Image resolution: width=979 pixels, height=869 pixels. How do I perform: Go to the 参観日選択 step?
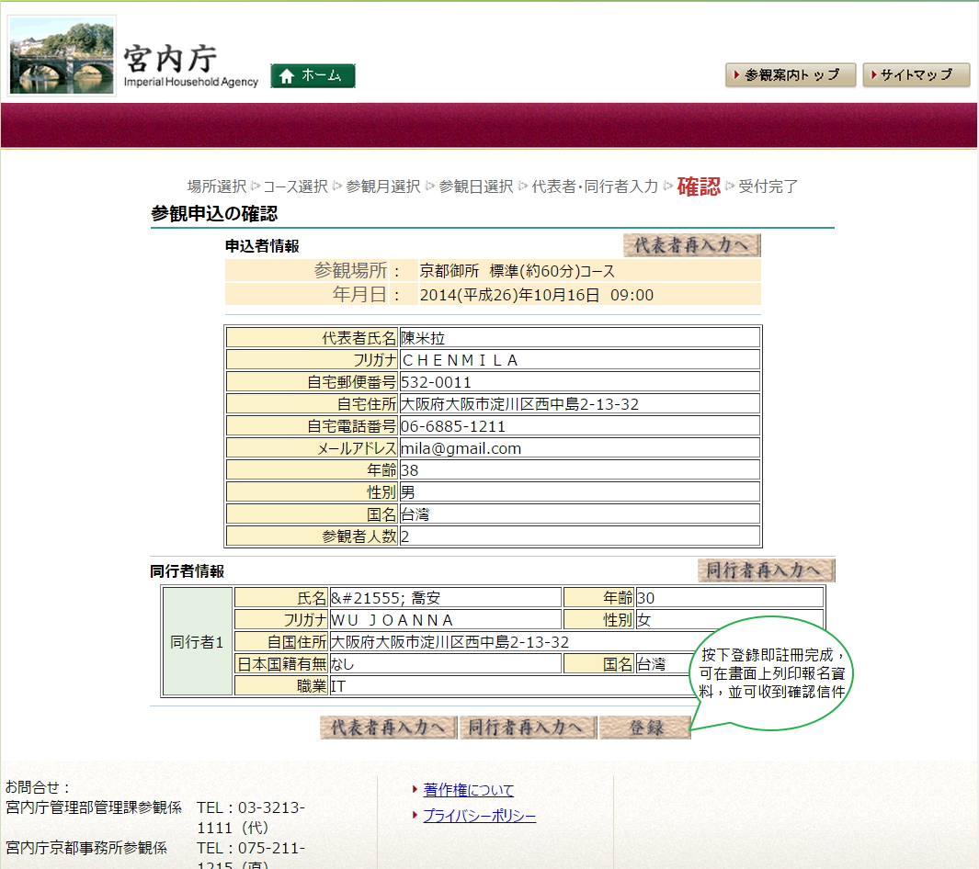pos(476,186)
